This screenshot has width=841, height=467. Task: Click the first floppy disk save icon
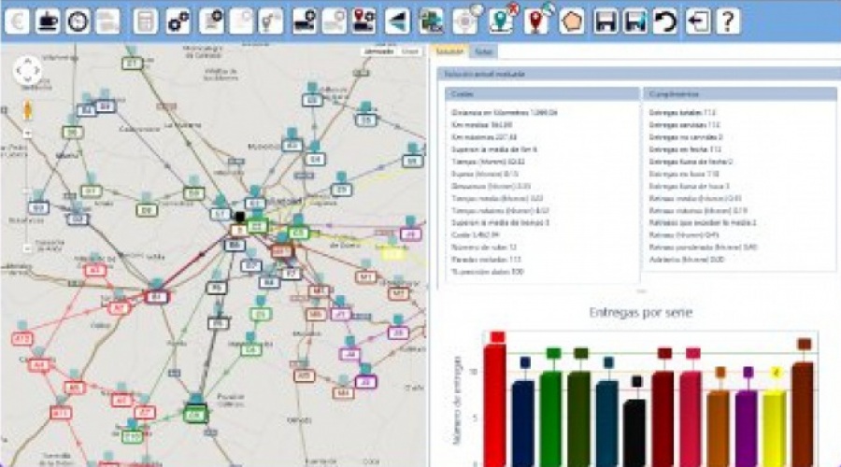606,21
